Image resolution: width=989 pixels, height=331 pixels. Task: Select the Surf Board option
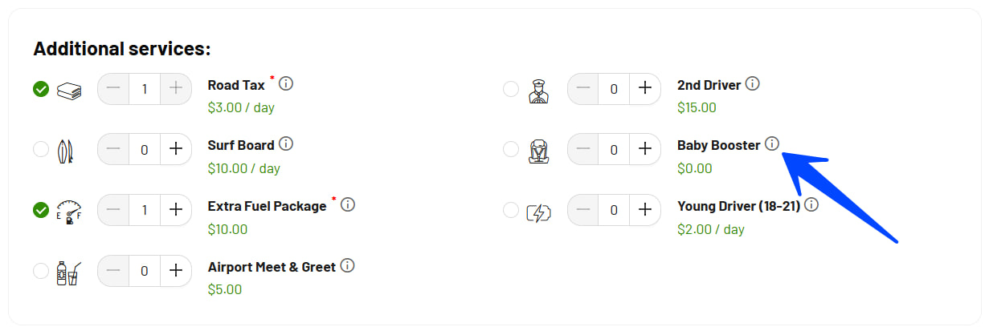pyautogui.click(x=41, y=149)
